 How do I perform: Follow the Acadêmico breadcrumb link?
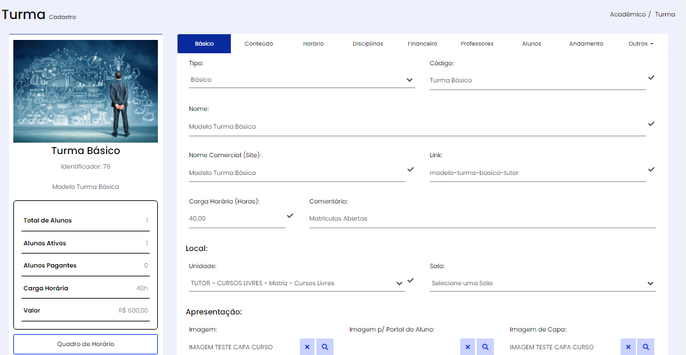628,15
